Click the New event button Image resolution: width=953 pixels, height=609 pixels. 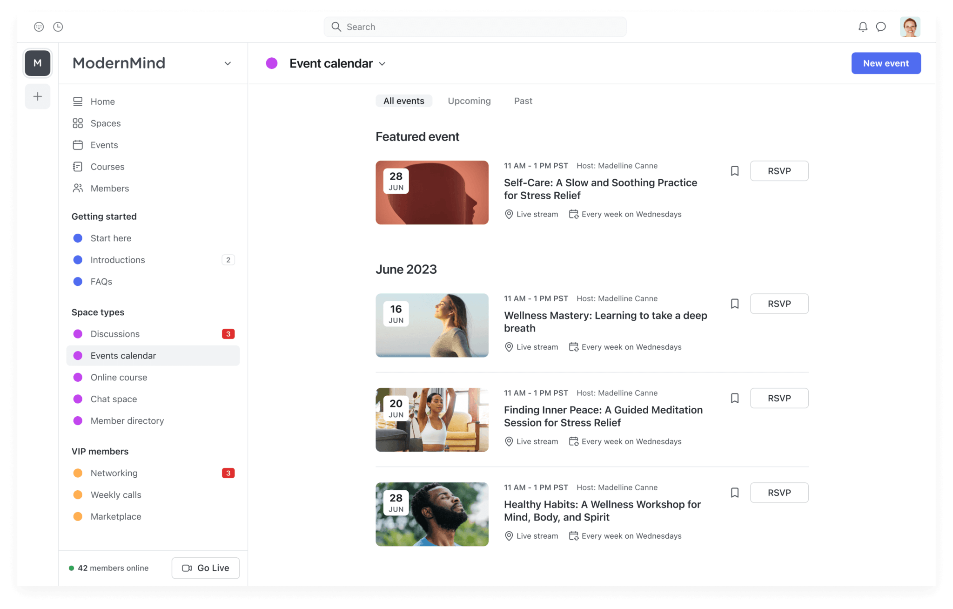(x=886, y=63)
